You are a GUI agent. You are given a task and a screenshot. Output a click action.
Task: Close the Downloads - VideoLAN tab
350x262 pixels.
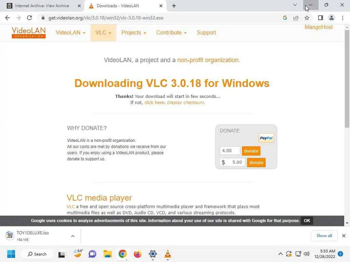click(x=161, y=6)
